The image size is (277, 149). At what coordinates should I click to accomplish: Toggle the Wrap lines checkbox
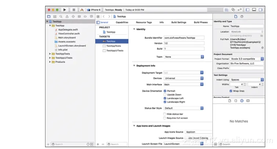[x=231, y=91]
